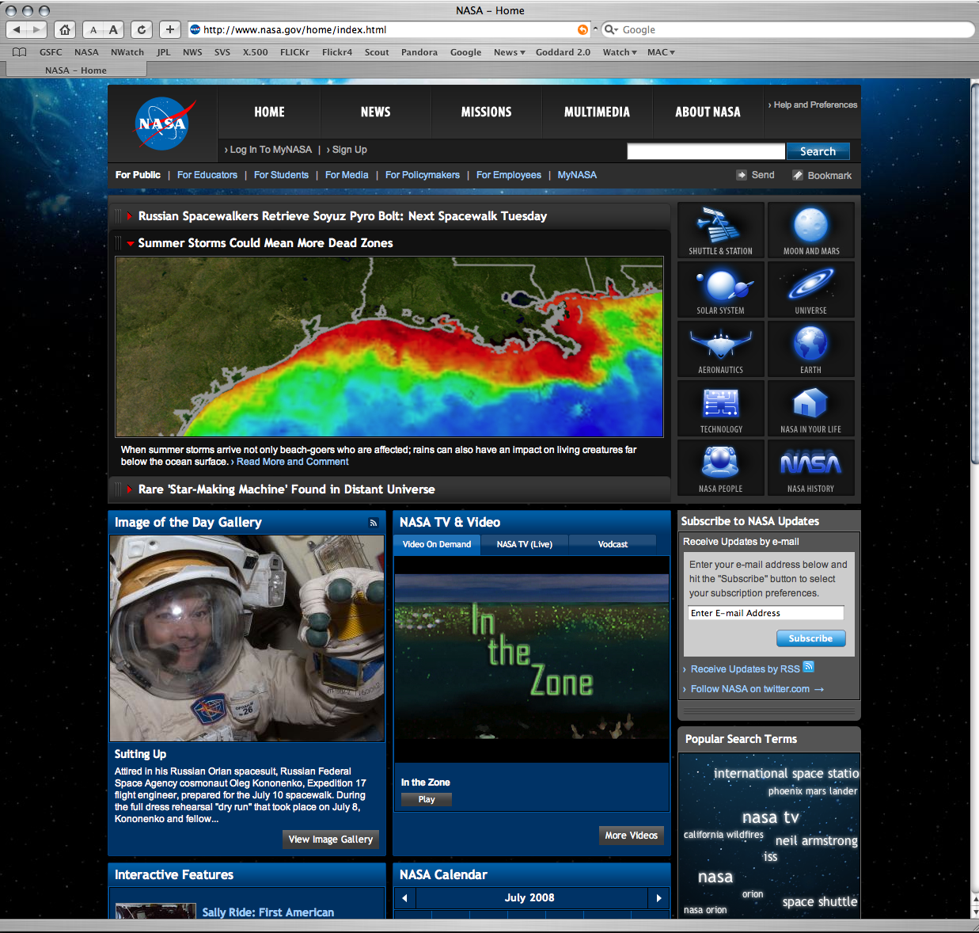Expand the Rare Star-Making Machine headline
Screen dimensions: 979x933
[x=130, y=489]
